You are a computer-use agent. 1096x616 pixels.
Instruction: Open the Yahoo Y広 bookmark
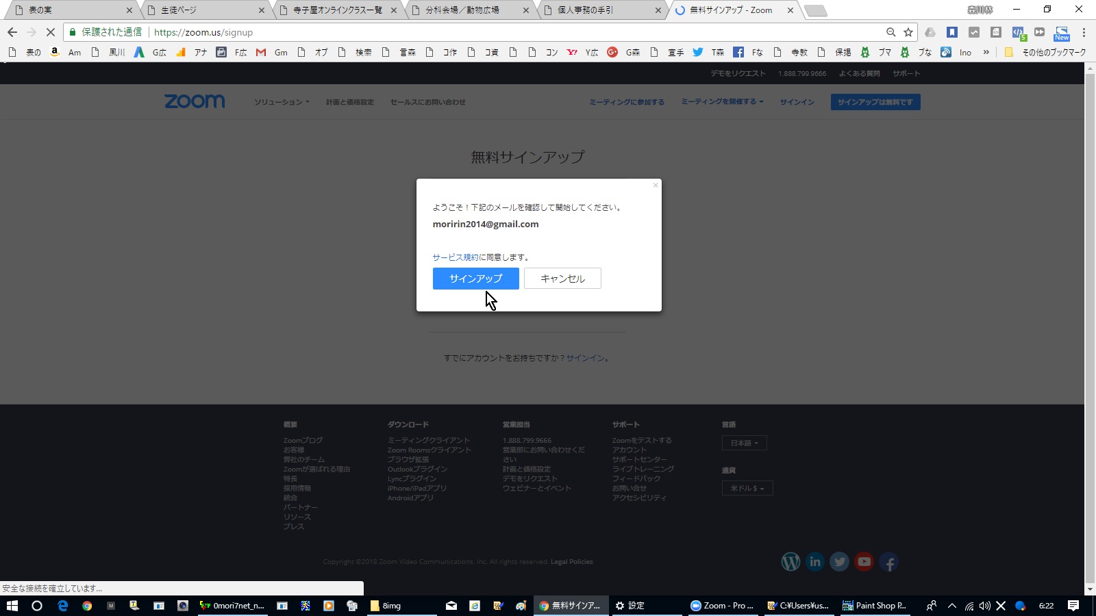583,52
